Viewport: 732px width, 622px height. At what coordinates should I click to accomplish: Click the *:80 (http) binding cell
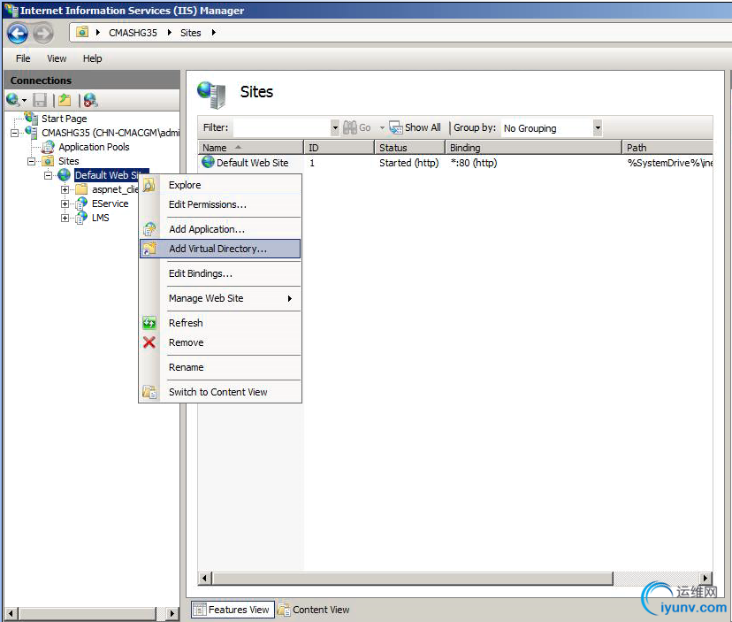coord(473,163)
